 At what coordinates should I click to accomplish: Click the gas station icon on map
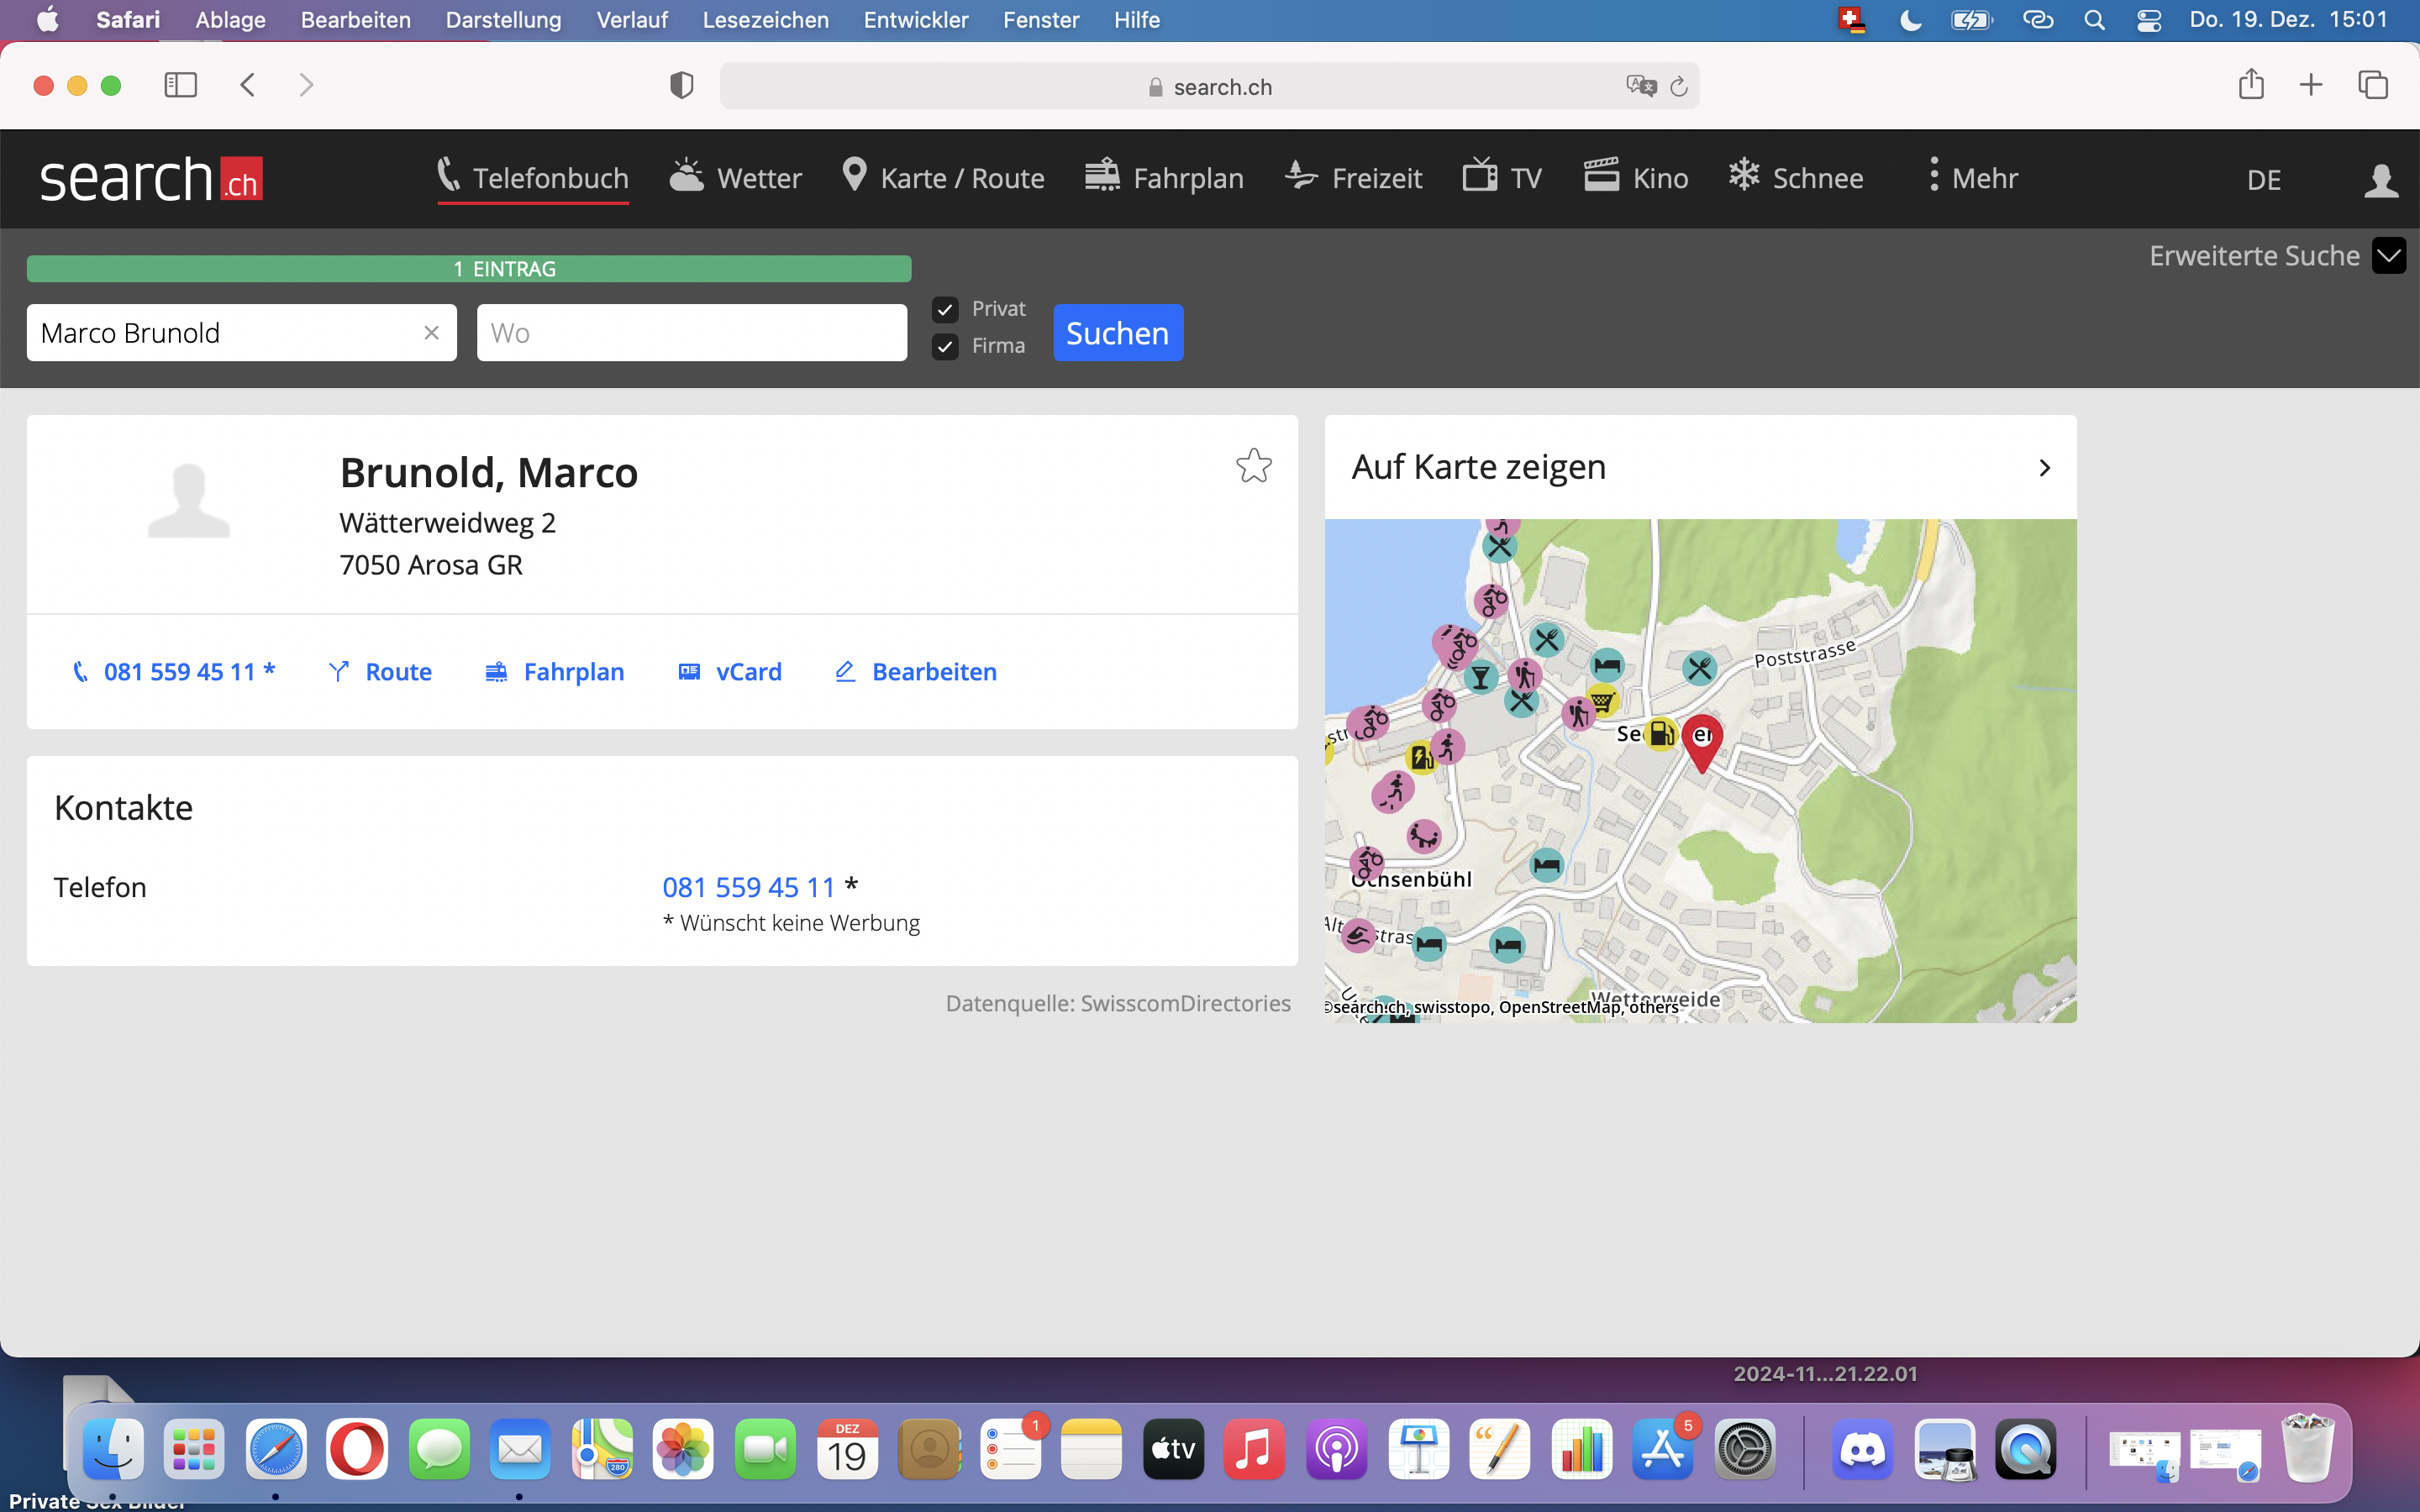tap(1661, 734)
